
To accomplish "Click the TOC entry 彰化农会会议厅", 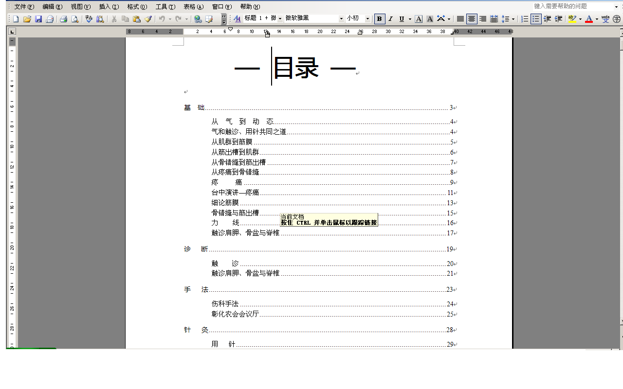I will [332, 314].
